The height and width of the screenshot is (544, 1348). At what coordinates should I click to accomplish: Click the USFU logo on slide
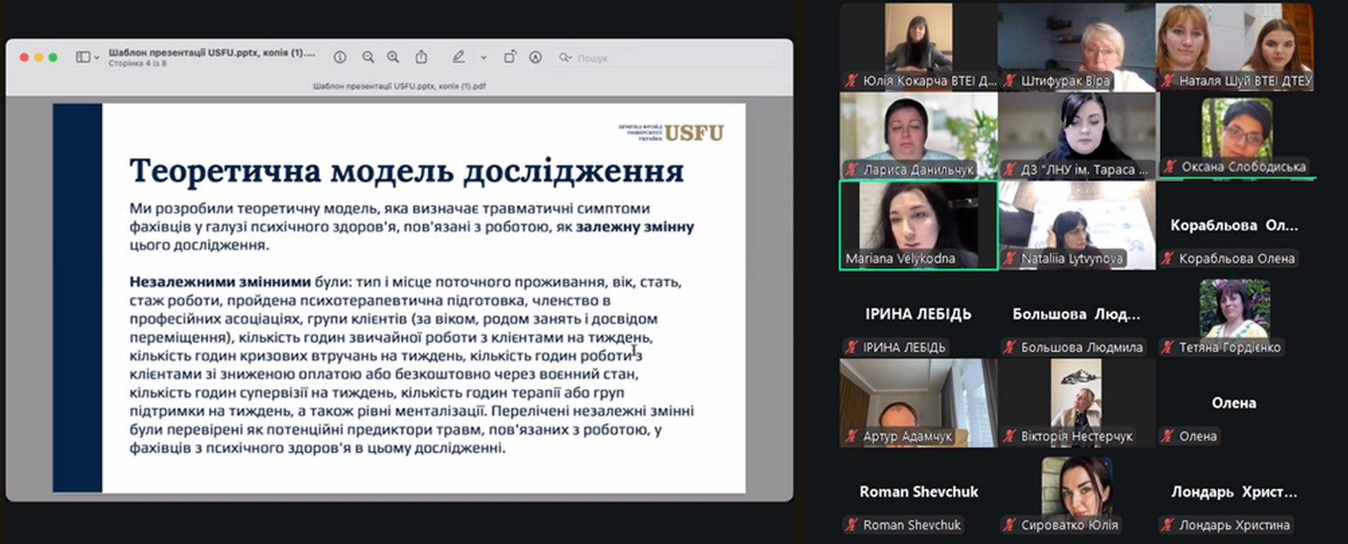pos(693,132)
